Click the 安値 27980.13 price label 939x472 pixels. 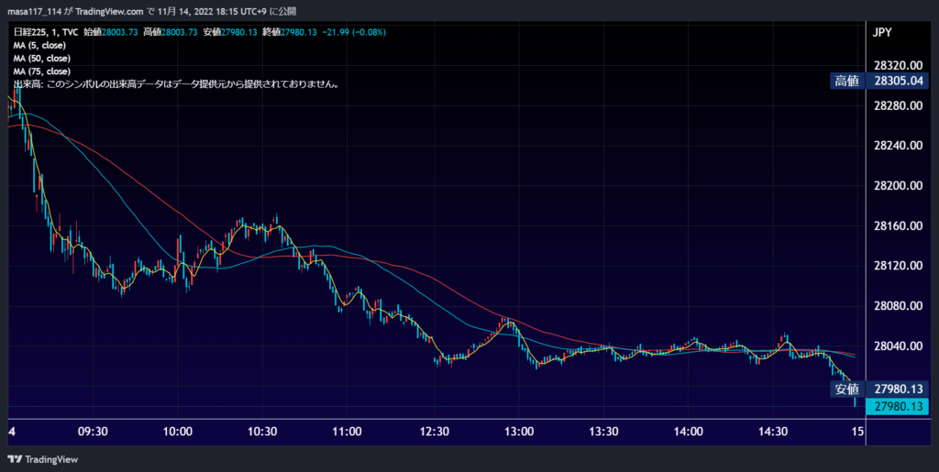pyautogui.click(x=879, y=390)
